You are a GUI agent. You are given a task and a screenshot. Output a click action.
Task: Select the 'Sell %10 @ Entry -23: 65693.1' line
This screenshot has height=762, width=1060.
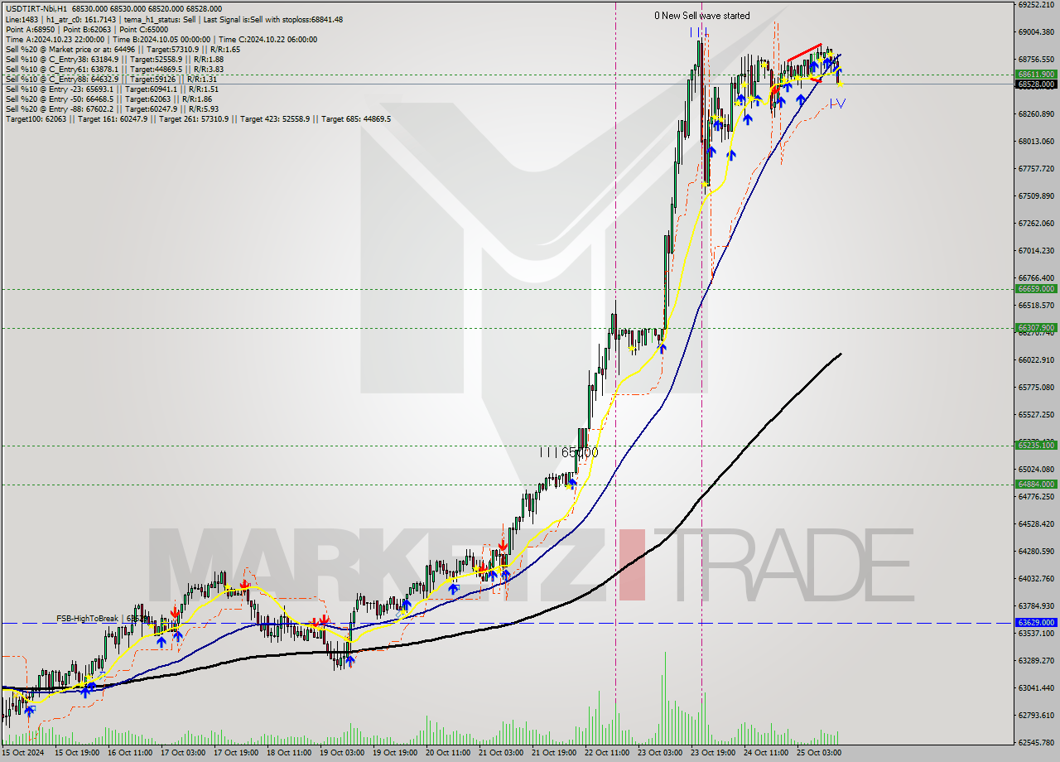(x=112, y=89)
